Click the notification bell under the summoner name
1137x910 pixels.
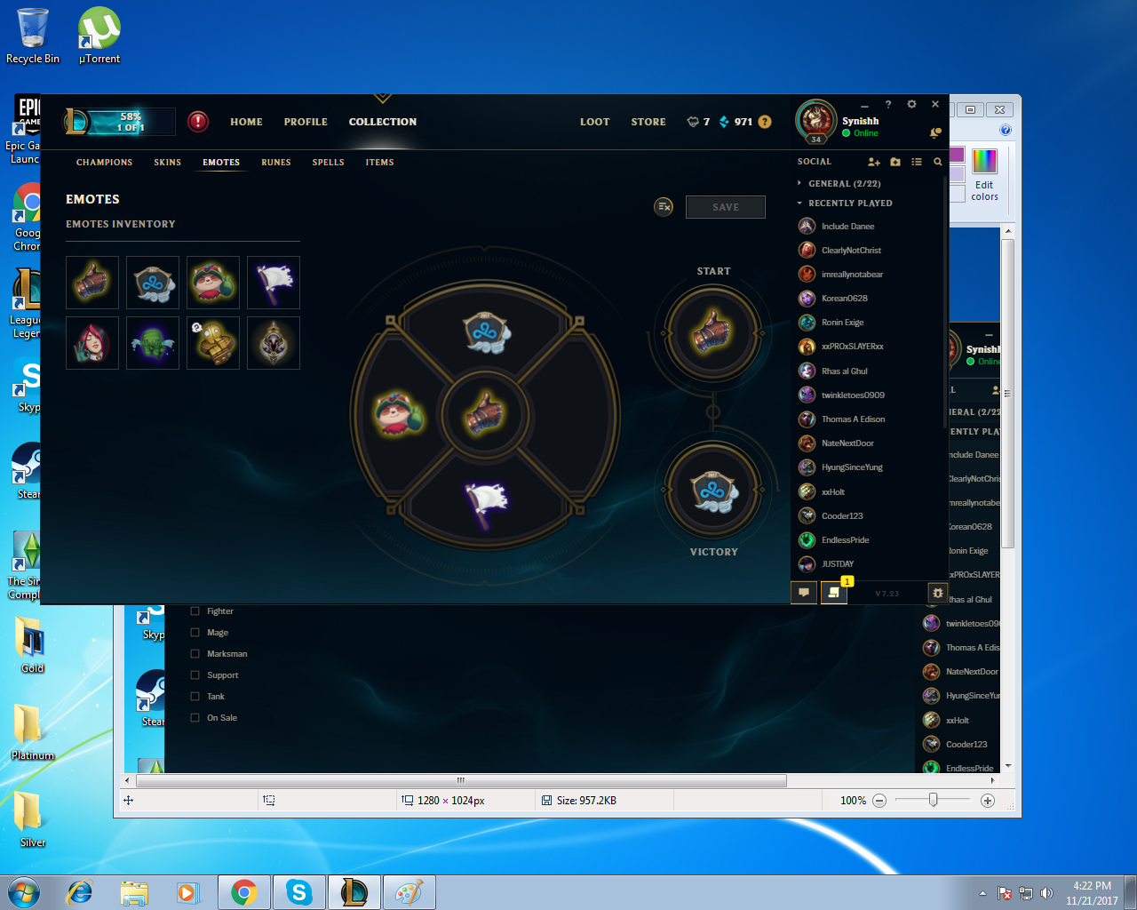[934, 133]
